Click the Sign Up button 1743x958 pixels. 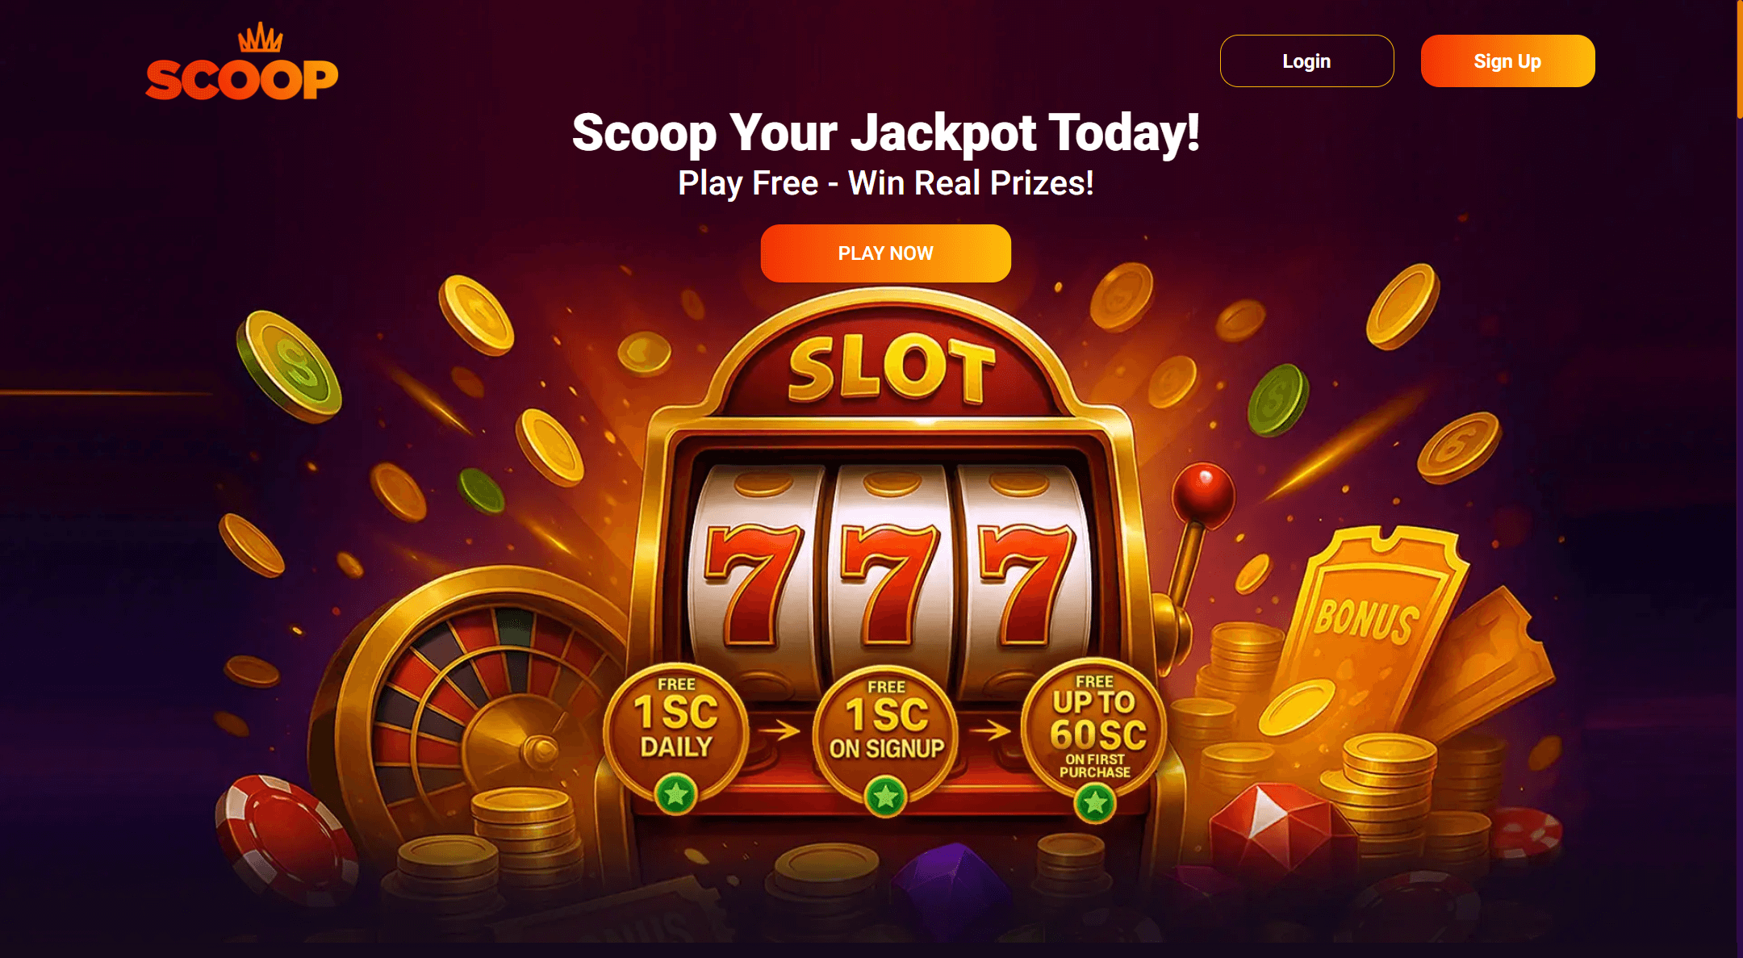point(1507,61)
